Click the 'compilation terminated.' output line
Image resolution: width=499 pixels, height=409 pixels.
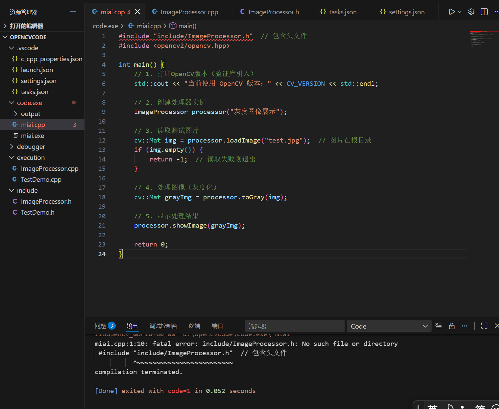pos(139,372)
